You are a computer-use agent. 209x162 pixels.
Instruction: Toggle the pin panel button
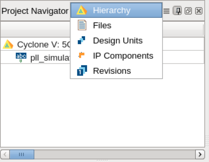[x=177, y=11]
